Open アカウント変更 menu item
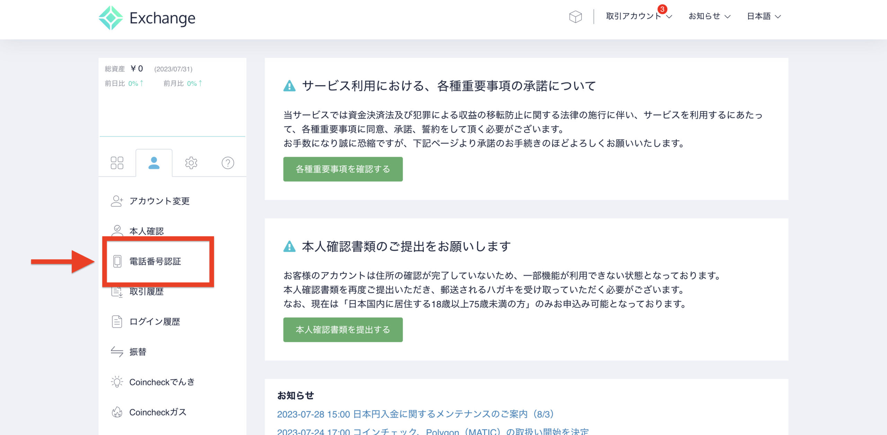Viewport: 887px width, 435px height. [x=150, y=201]
